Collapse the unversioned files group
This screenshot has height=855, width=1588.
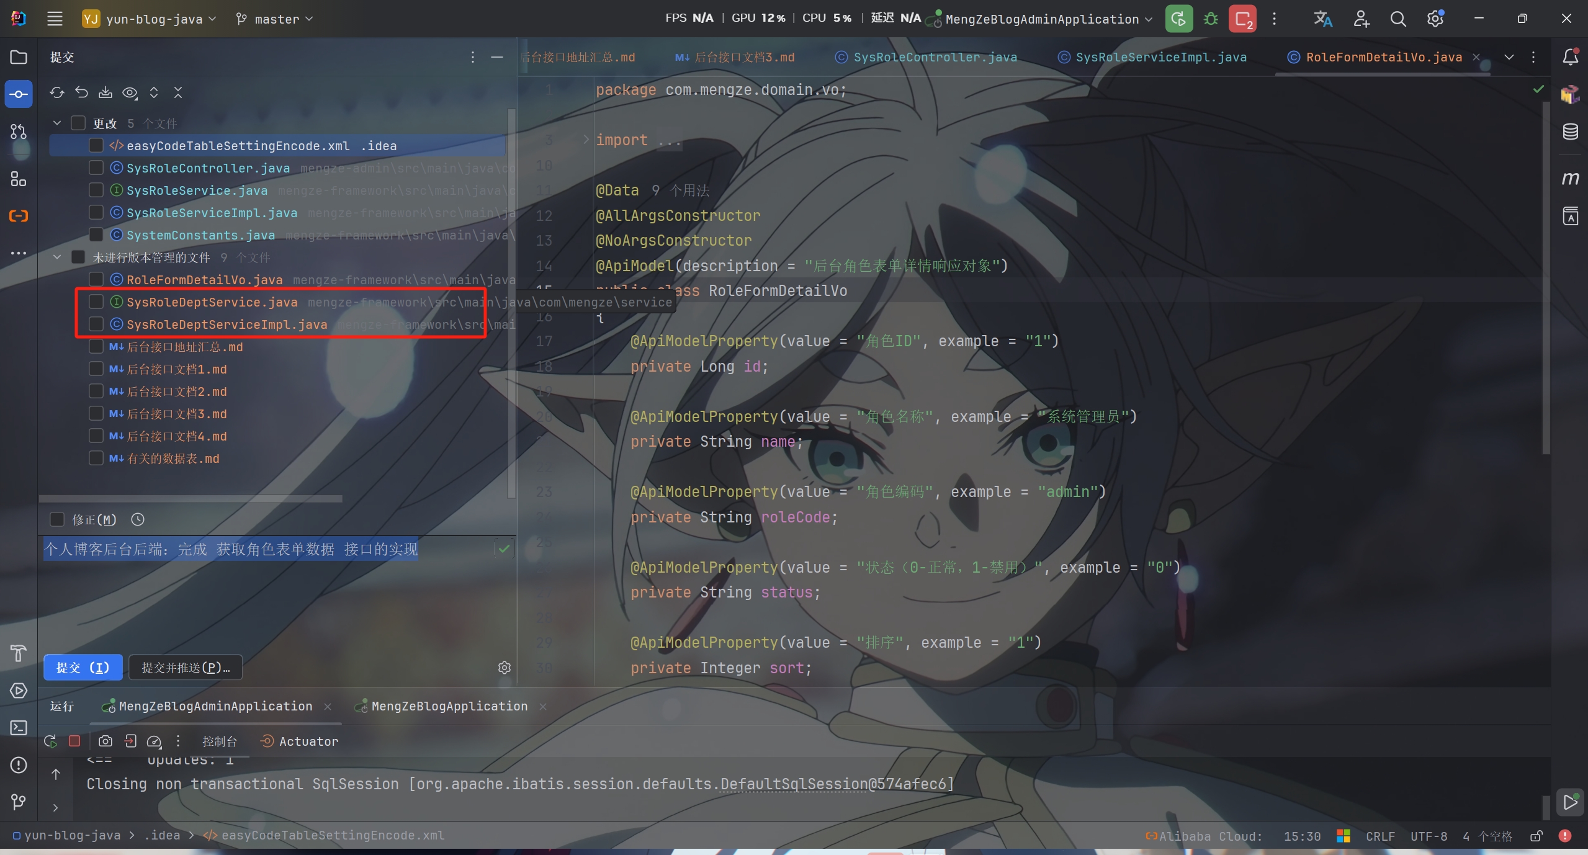57,257
